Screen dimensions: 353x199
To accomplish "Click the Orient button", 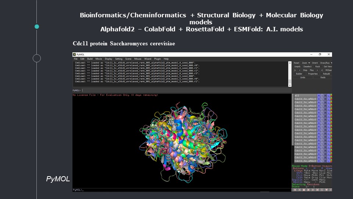I will tap(315, 63).
